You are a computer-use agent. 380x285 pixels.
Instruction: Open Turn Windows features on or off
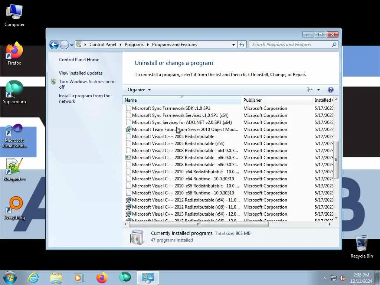pos(87,84)
